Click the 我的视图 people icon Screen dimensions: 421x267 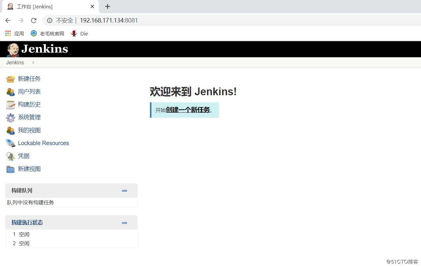10,130
